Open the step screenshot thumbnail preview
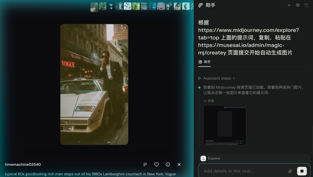313x177 pixels. click(225, 125)
